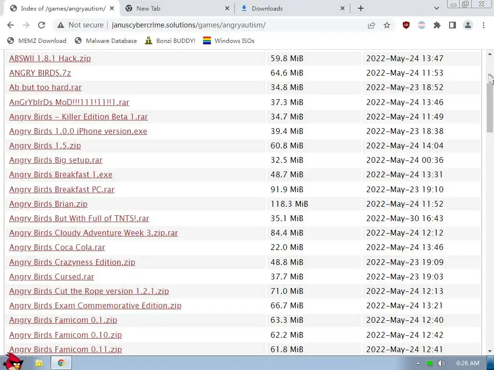The width and height of the screenshot is (494, 370).
Task: Go back using the browser back arrow
Action: coord(11,25)
